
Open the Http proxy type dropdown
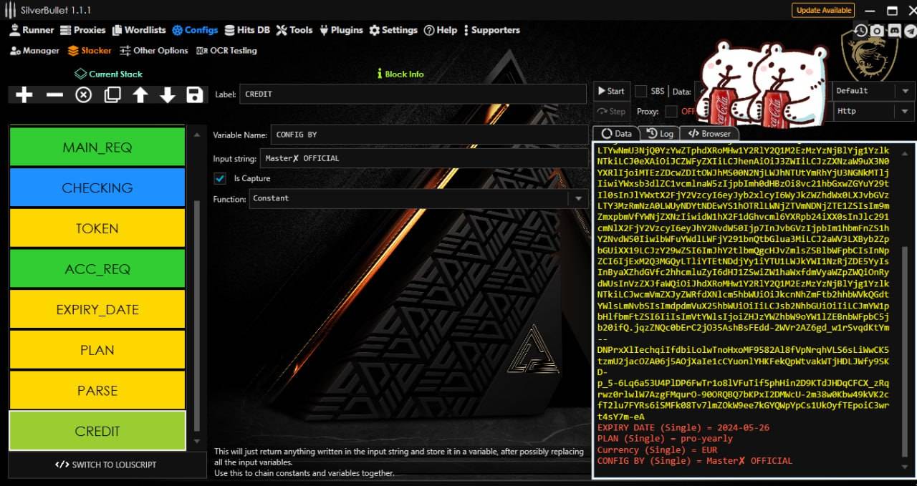point(873,112)
